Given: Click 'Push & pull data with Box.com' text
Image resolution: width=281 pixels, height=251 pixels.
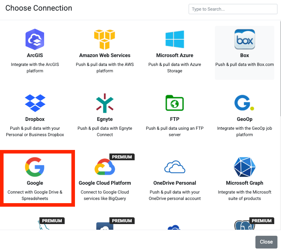Looking at the screenshot, I should point(245,65).
